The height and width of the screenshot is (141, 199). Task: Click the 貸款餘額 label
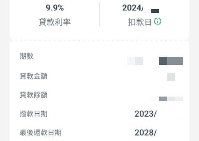point(33,95)
